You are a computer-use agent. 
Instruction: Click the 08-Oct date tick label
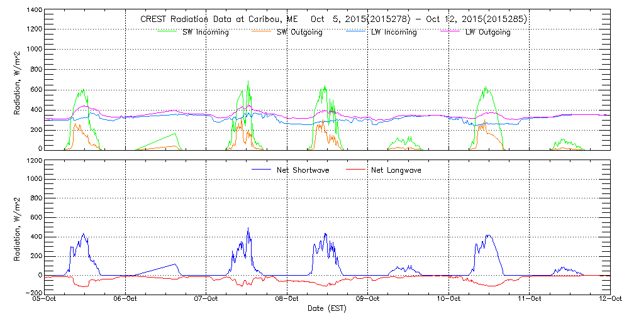coord(287,300)
